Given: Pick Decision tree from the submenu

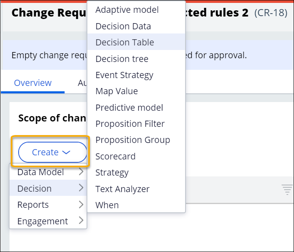Looking at the screenshot, I should 122,59.
